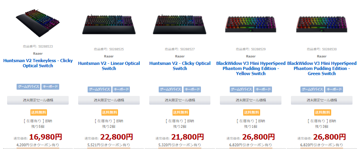Select ゲームデバイス tag under Huntsman V2 Tenkeyless
360x151 pixels.
(28, 87)
